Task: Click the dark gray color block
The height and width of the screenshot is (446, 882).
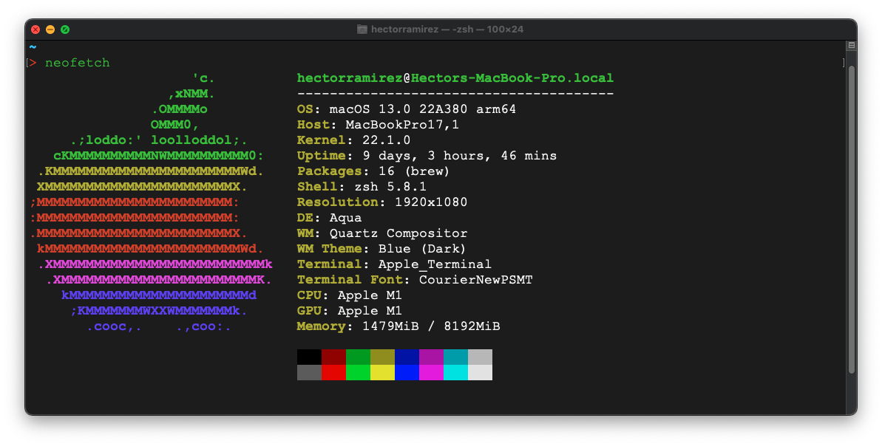Action: point(309,372)
